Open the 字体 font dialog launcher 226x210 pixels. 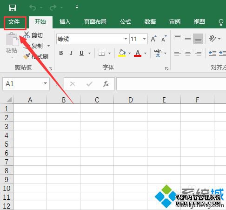point(166,69)
